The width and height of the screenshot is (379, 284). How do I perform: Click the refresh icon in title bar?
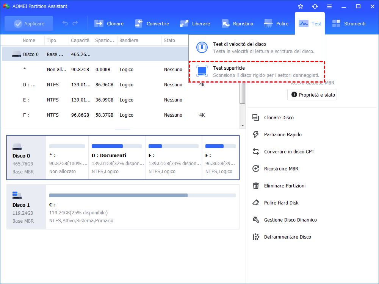pyautogui.click(x=315, y=6)
